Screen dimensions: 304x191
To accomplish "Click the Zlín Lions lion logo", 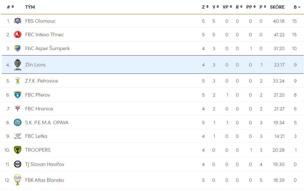I will point(17,65).
